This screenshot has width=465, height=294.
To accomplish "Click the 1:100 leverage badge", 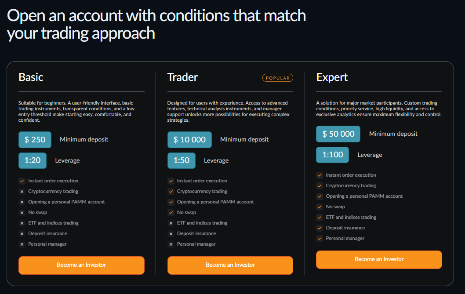I will click(332, 155).
